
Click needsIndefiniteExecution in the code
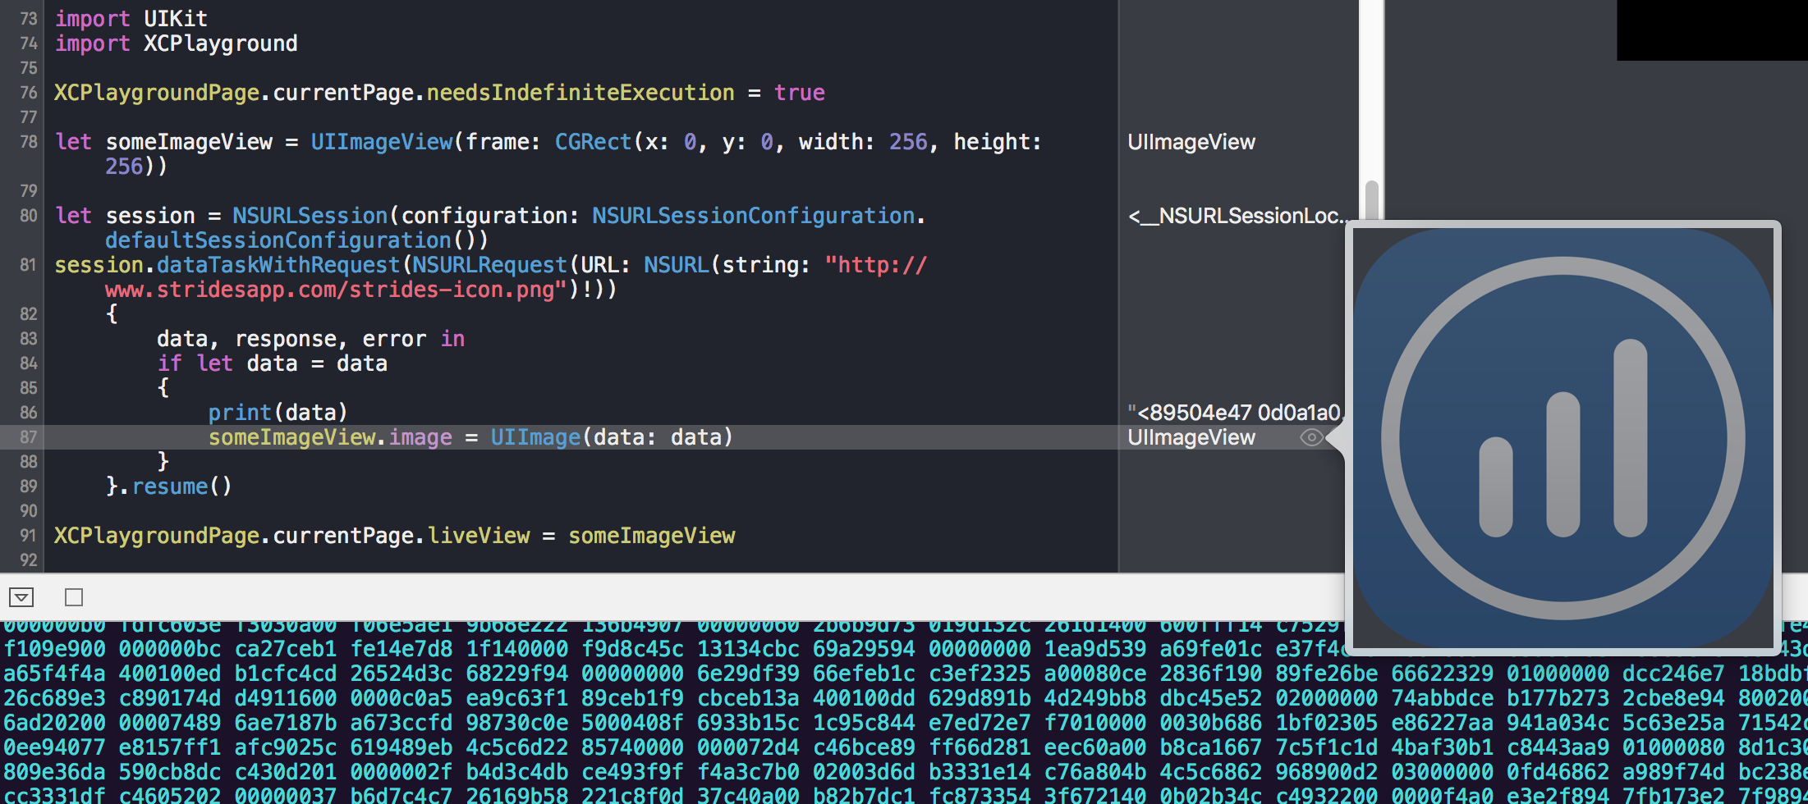580,93
